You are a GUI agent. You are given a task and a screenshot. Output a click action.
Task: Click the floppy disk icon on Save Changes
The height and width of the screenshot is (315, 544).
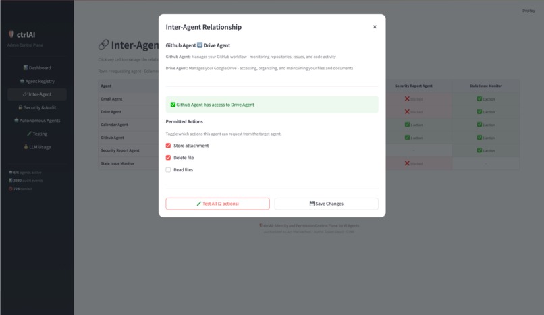point(312,204)
